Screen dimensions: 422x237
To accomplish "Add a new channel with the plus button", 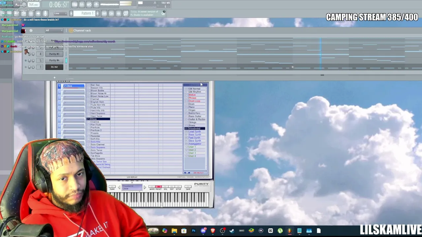I will point(54,78).
